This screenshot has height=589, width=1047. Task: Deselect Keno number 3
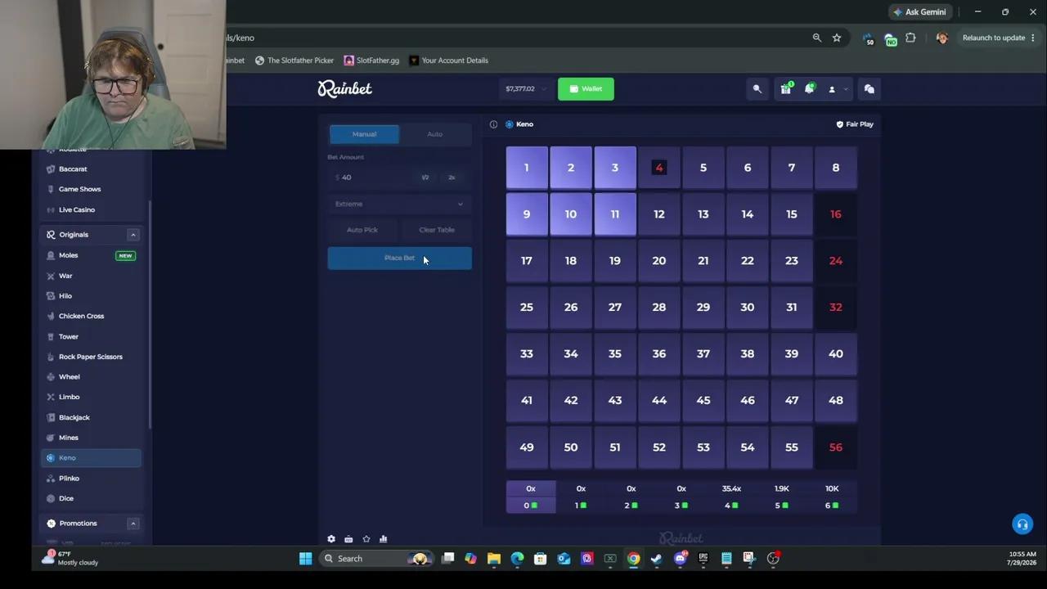(x=615, y=168)
